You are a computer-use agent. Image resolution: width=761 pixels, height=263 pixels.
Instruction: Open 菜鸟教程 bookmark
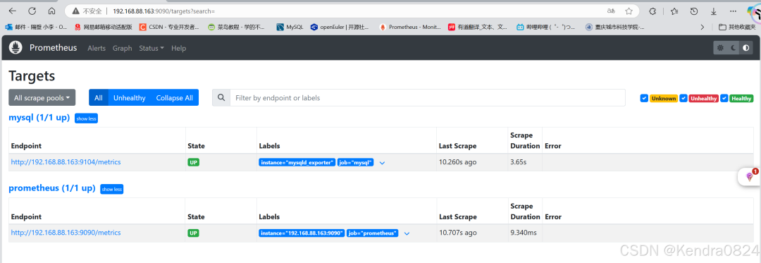pos(235,27)
